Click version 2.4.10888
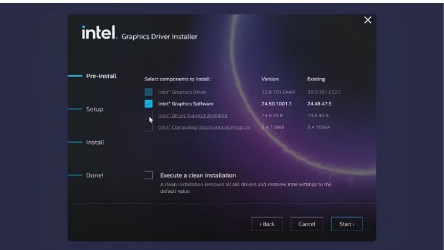The height and width of the screenshot is (250, 444). pyautogui.click(x=273, y=127)
